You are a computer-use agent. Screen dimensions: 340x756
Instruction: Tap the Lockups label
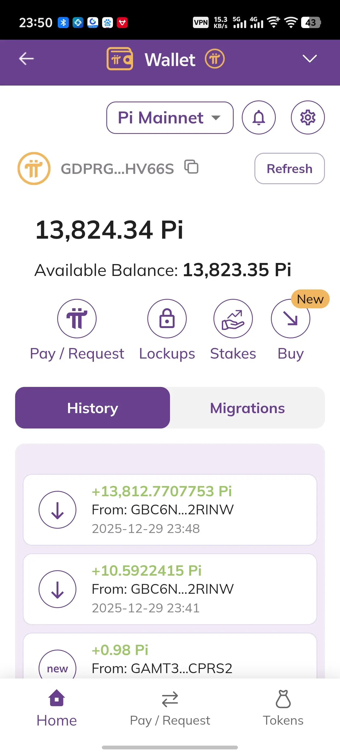pos(167,354)
